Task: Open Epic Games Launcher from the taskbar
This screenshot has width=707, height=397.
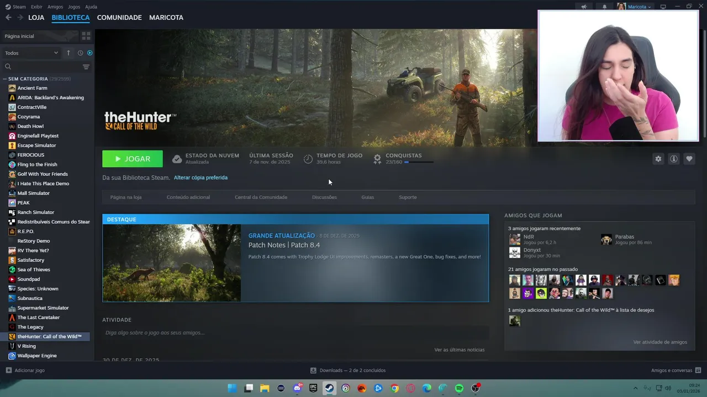Action: pyautogui.click(x=313, y=388)
